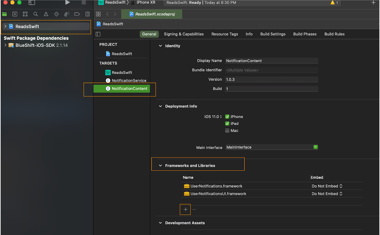380x235 pixels.
Task: Open the Main Interface combo box
Action: [x=272, y=147]
